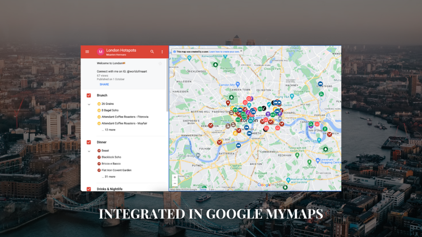Select 'Beast' in the Dinner list
Viewport: 422px width, 237px height.
[x=105, y=151]
